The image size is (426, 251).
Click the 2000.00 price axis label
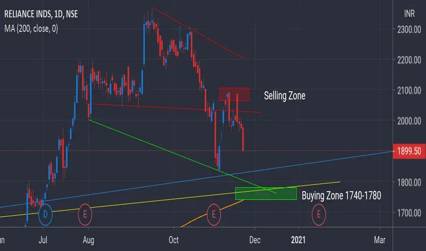click(x=409, y=121)
